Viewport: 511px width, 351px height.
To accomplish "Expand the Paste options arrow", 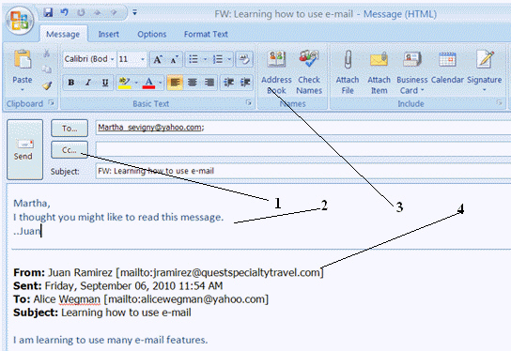I will point(23,90).
